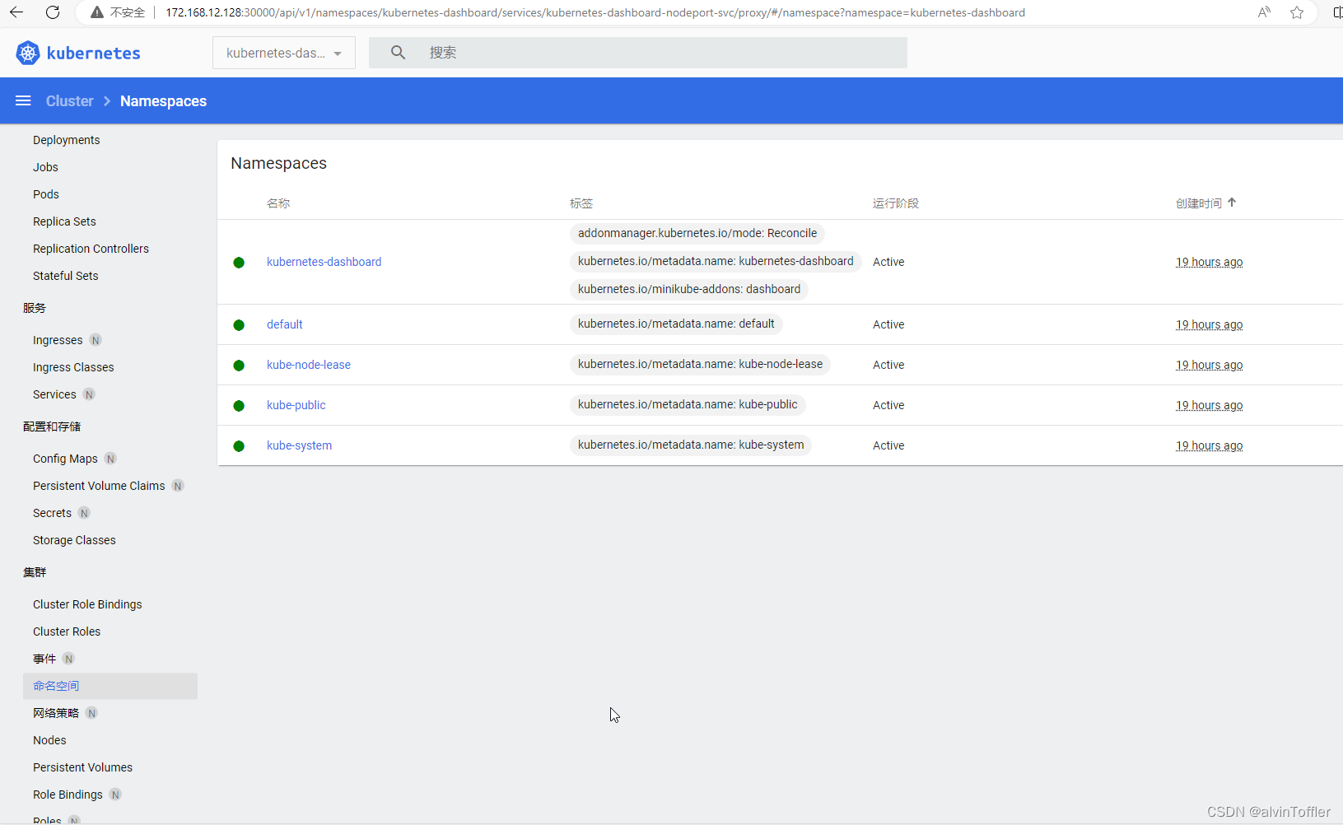Image resolution: width=1343 pixels, height=825 pixels.
Task: Click the search magnifier icon
Action: pyautogui.click(x=398, y=53)
